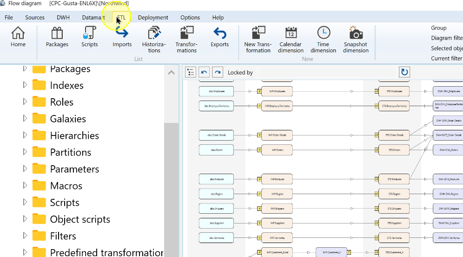Click the yellow tag on STG.Suppliers node
Image resolution: width=463 pixels, height=257 pixels.
(377, 223)
